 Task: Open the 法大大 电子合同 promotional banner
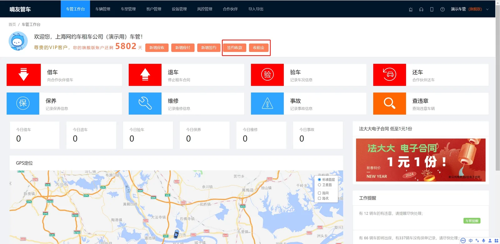click(421, 160)
